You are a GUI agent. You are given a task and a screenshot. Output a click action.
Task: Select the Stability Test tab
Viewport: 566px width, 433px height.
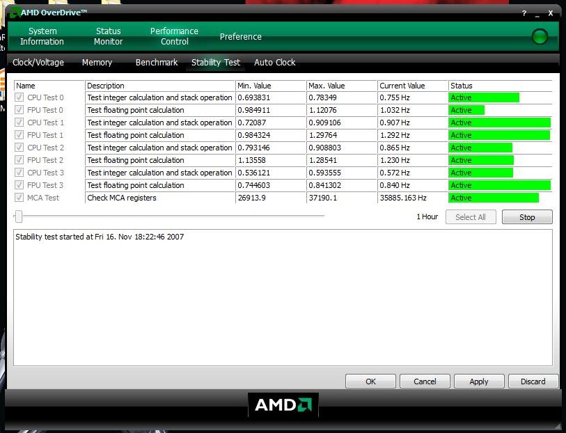(x=216, y=63)
